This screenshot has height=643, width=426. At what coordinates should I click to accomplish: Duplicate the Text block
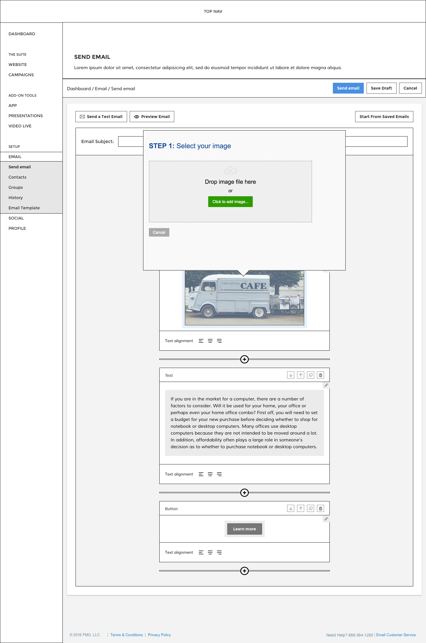pos(311,375)
